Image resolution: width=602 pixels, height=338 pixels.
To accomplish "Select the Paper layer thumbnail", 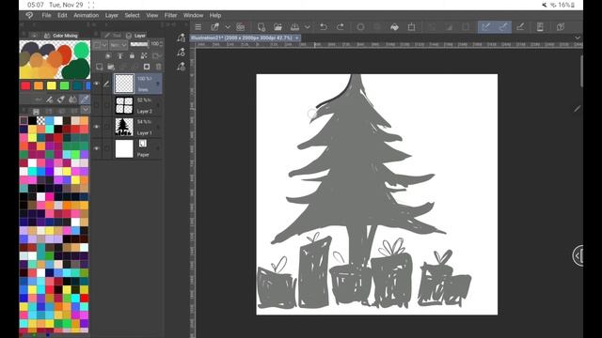I will (x=124, y=148).
